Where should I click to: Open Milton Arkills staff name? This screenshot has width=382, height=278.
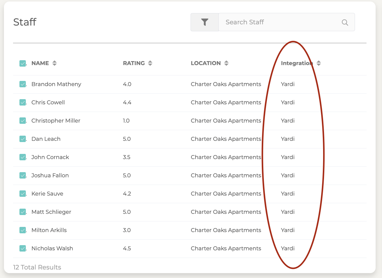[x=49, y=230]
